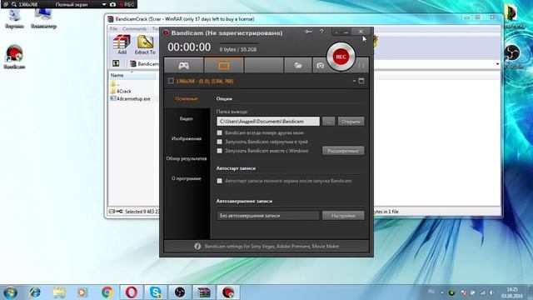Image resolution: width=533 pixels, height=300 pixels.
Task: Launch Internet Explorer from taskbar
Action: click(35, 292)
